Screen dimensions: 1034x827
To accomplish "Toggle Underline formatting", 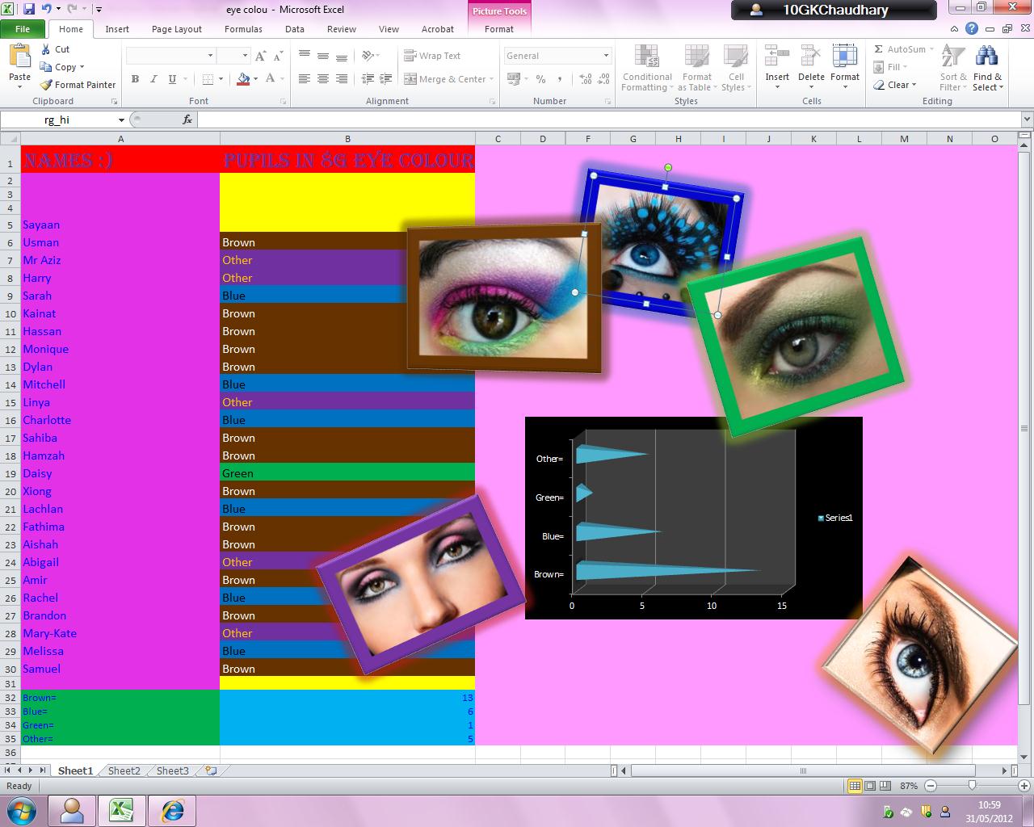I will [172, 79].
